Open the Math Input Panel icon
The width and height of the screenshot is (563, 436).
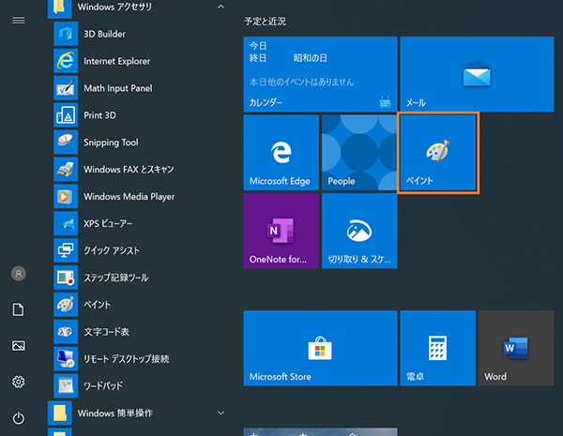pyautogui.click(x=66, y=88)
